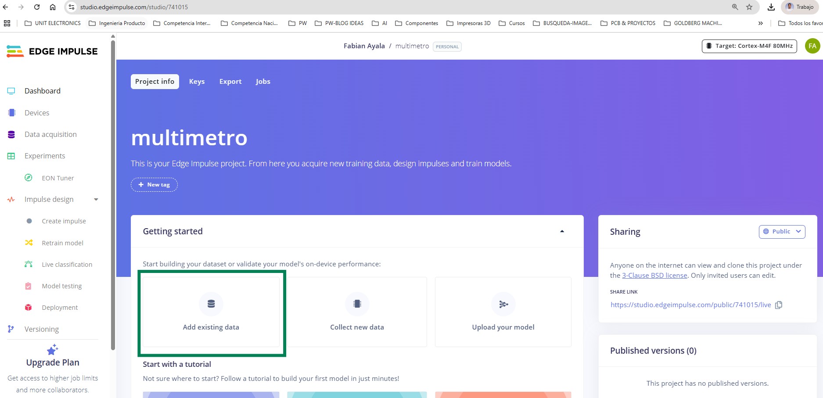Viewport: 823px width, 398px height.
Task: Switch to the Project info tab
Action: pyautogui.click(x=155, y=82)
